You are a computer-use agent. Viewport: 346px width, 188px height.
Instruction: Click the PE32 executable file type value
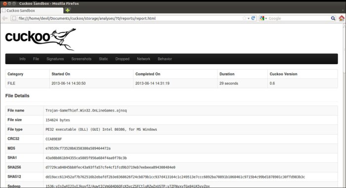[101, 129]
